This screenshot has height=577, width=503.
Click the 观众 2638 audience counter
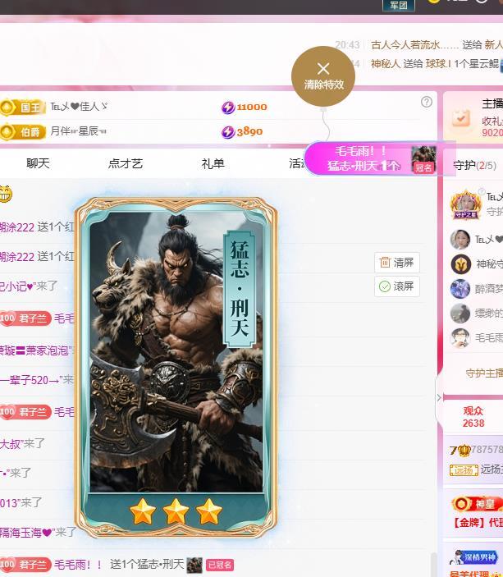[x=473, y=417]
